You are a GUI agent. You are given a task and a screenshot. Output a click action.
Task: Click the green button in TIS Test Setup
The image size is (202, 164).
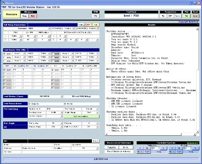tap(81, 116)
